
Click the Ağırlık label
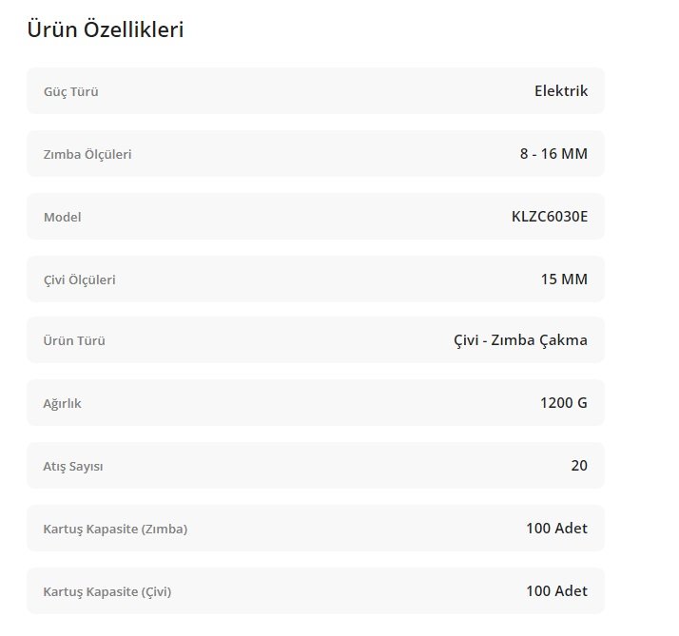coord(63,403)
